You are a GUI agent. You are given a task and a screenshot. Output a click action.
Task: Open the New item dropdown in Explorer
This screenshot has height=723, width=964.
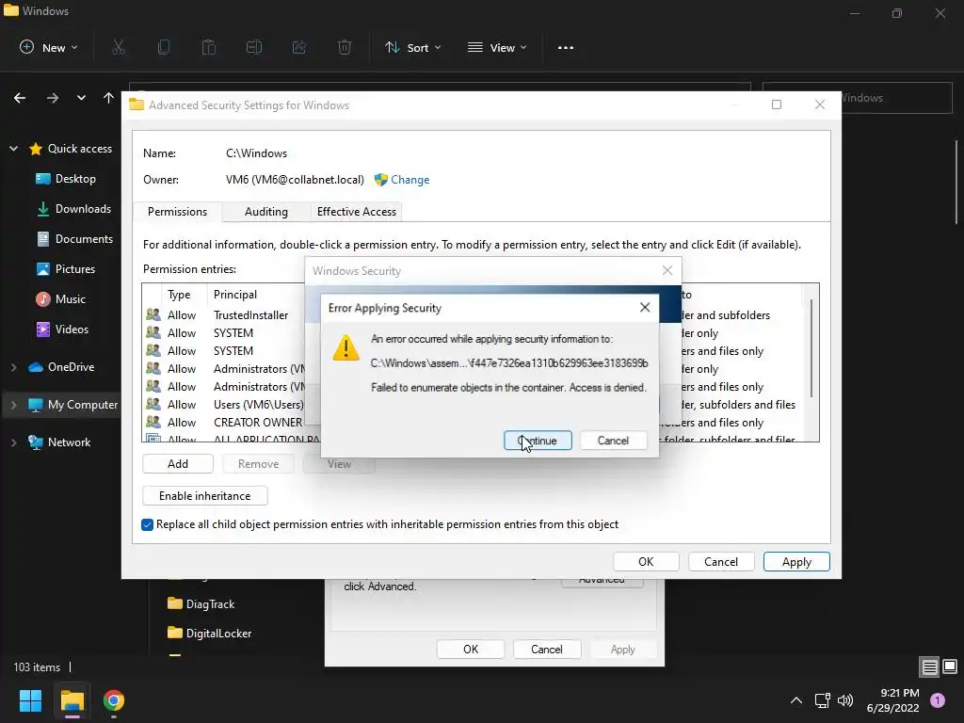pos(49,47)
